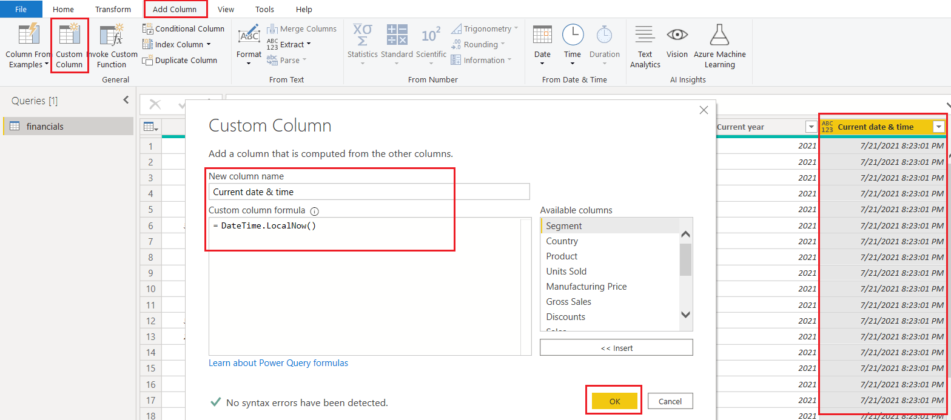Click the Standard number operations icon
The image size is (951, 420).
pyautogui.click(x=397, y=35)
